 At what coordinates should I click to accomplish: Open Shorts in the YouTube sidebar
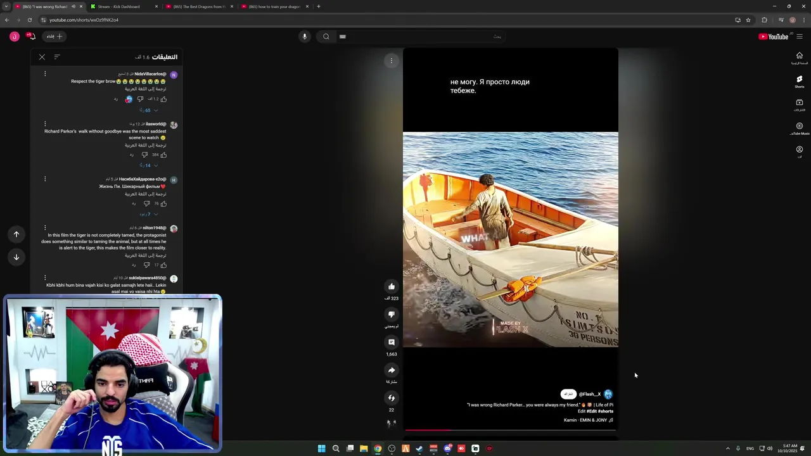click(799, 82)
